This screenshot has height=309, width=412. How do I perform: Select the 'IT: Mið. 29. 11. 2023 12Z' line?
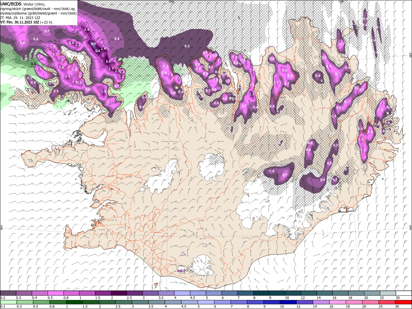pyautogui.click(x=20, y=18)
